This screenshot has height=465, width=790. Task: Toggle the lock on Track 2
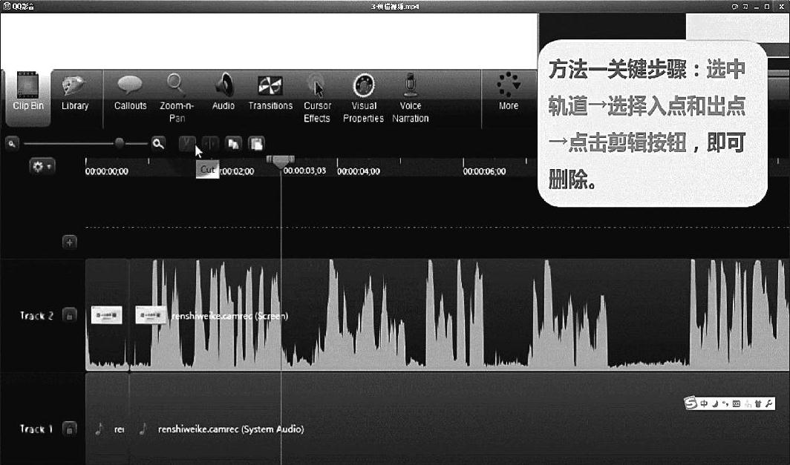(69, 315)
